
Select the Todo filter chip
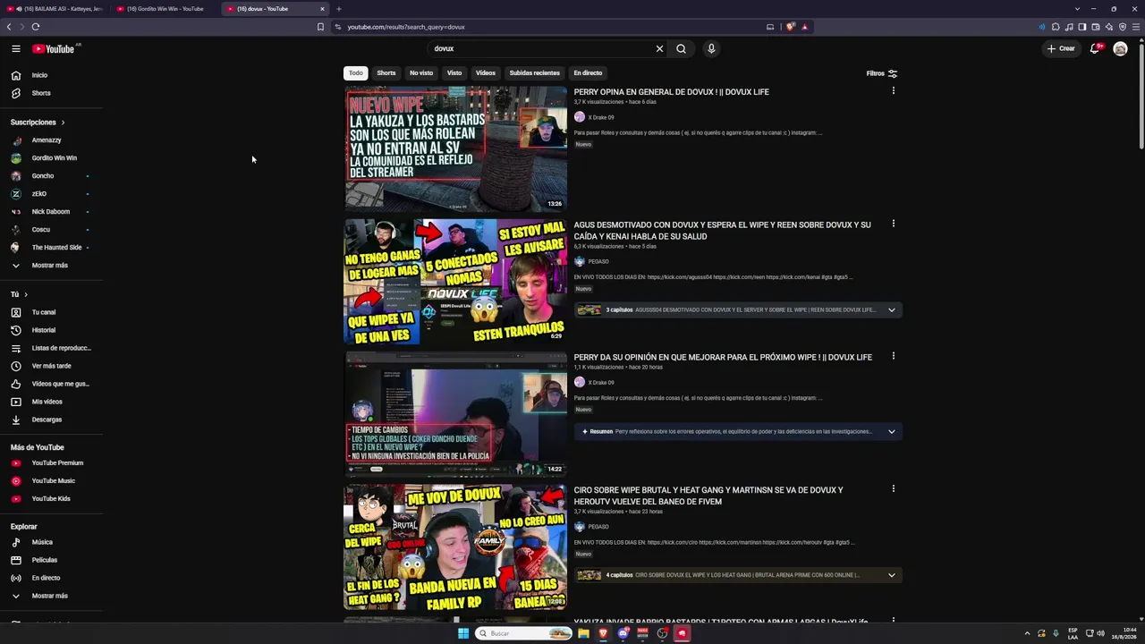(x=356, y=73)
